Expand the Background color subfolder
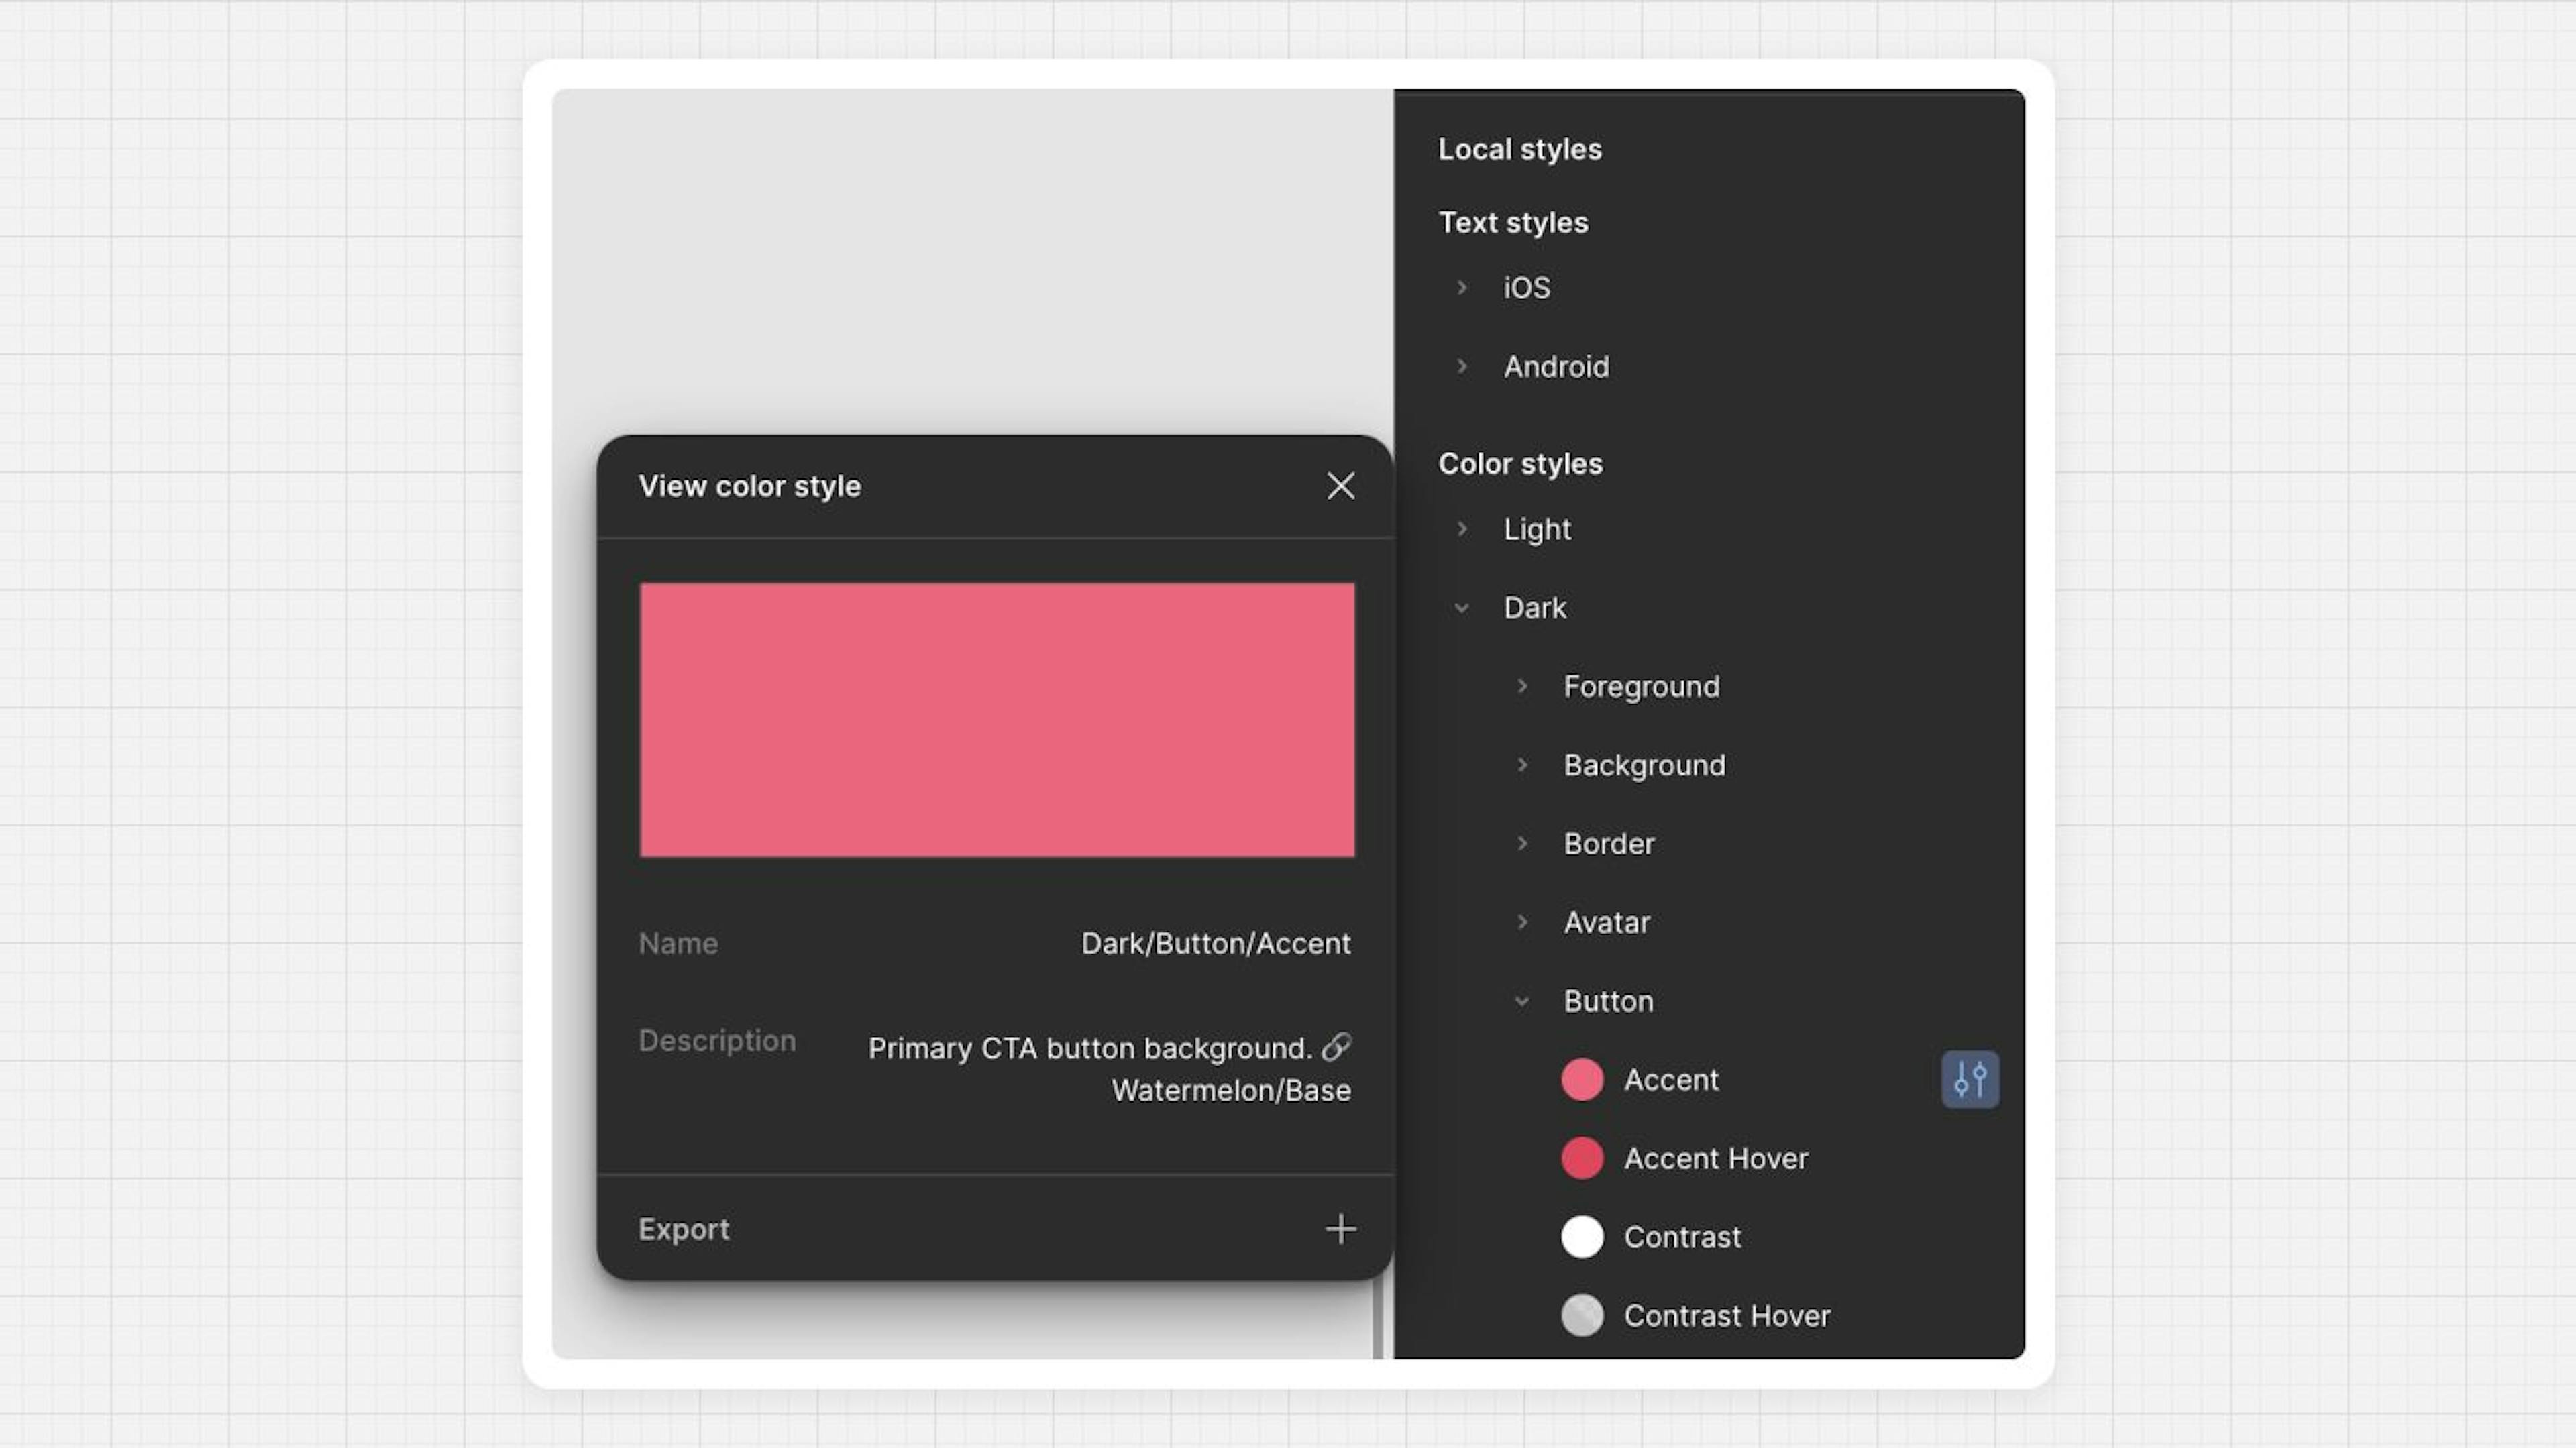Screen dimensions: 2576x1448 (x=1522, y=765)
